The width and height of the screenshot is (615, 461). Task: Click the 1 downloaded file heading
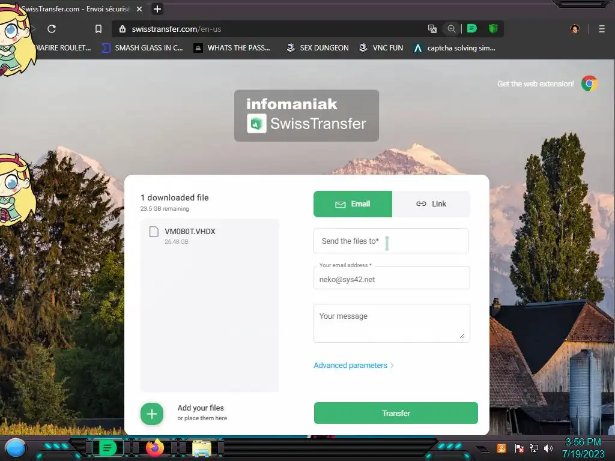(x=175, y=197)
